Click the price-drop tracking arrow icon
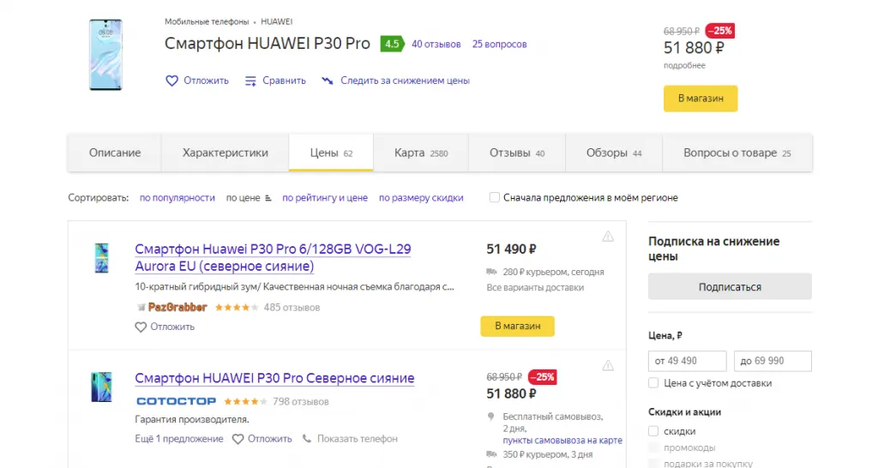Screen dimensions: 878x468 click(327, 81)
